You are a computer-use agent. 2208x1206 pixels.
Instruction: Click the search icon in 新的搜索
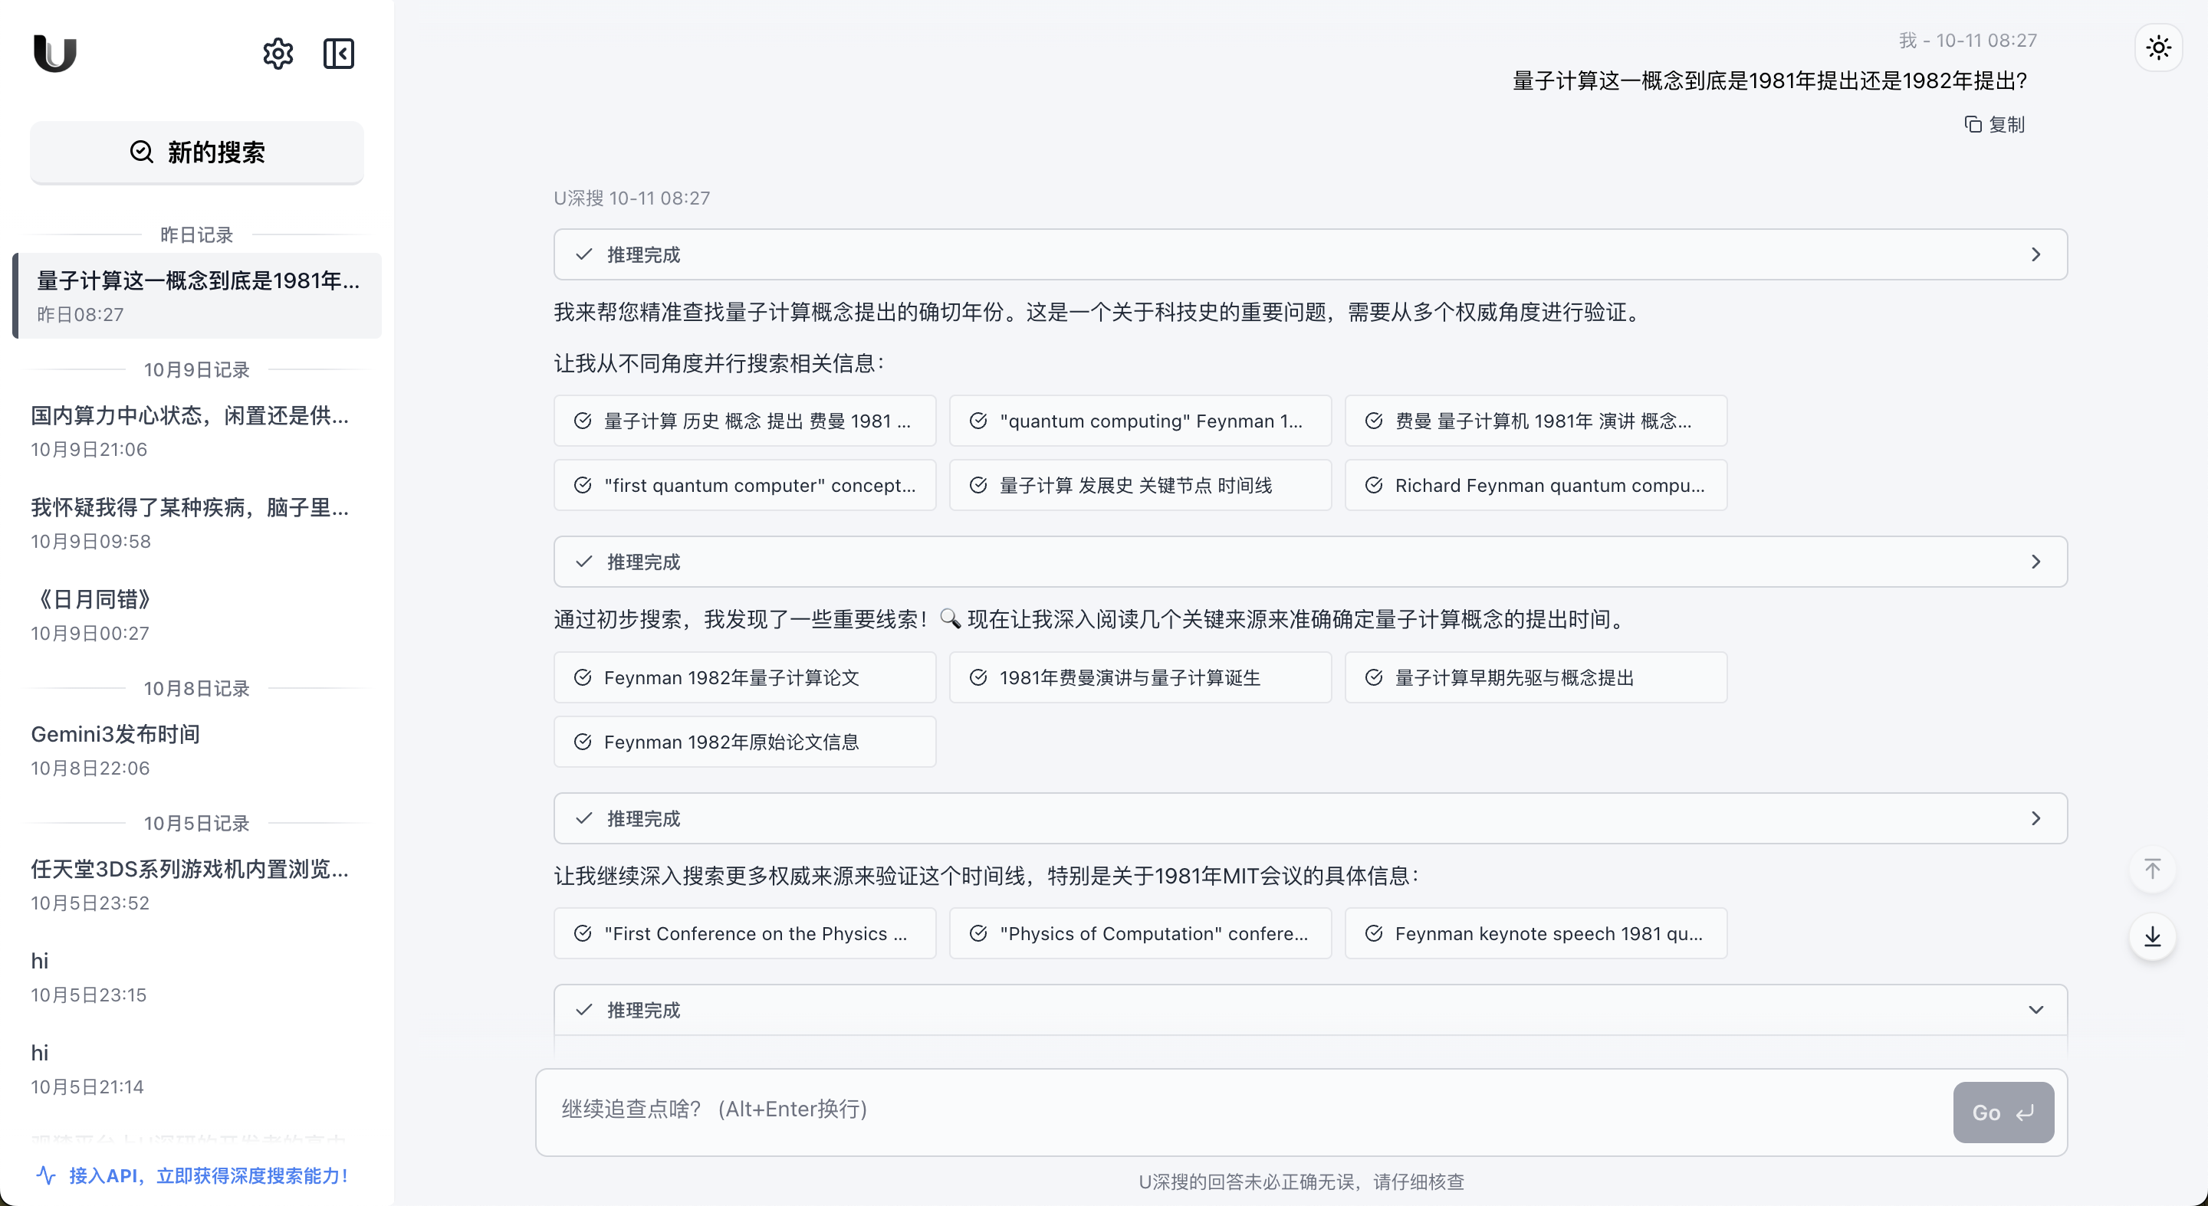click(141, 152)
